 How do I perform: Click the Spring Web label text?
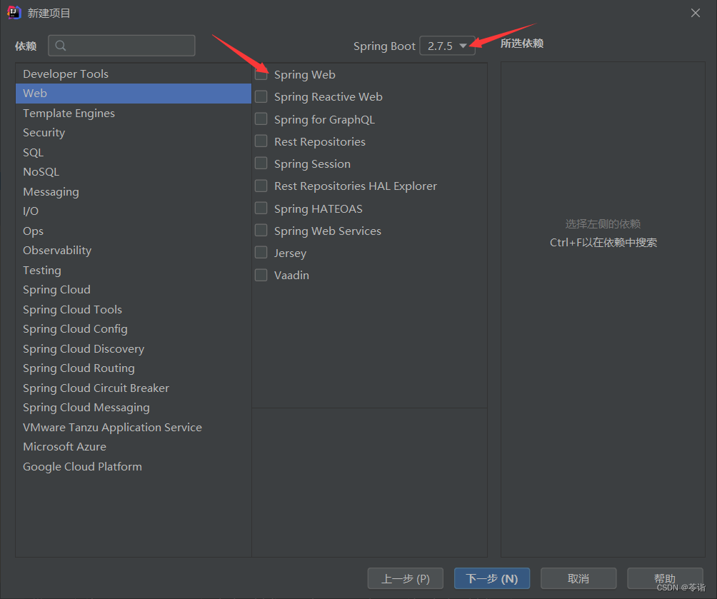point(304,74)
